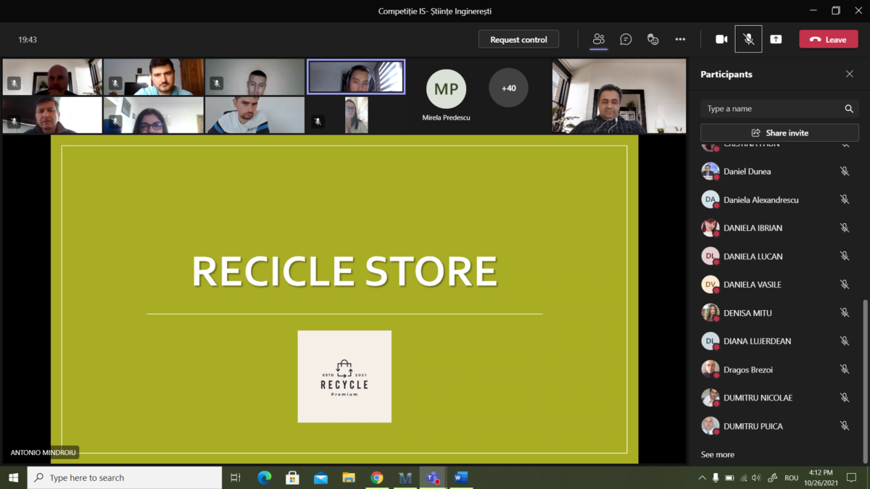Image resolution: width=870 pixels, height=489 pixels.
Task: Open the reactions icon
Action: [652, 39]
